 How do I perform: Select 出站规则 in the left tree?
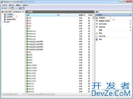coord(10,17)
